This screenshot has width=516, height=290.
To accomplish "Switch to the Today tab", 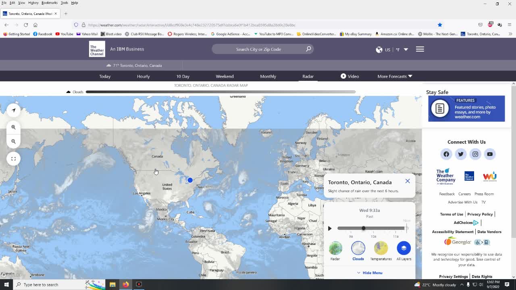I will point(105,76).
